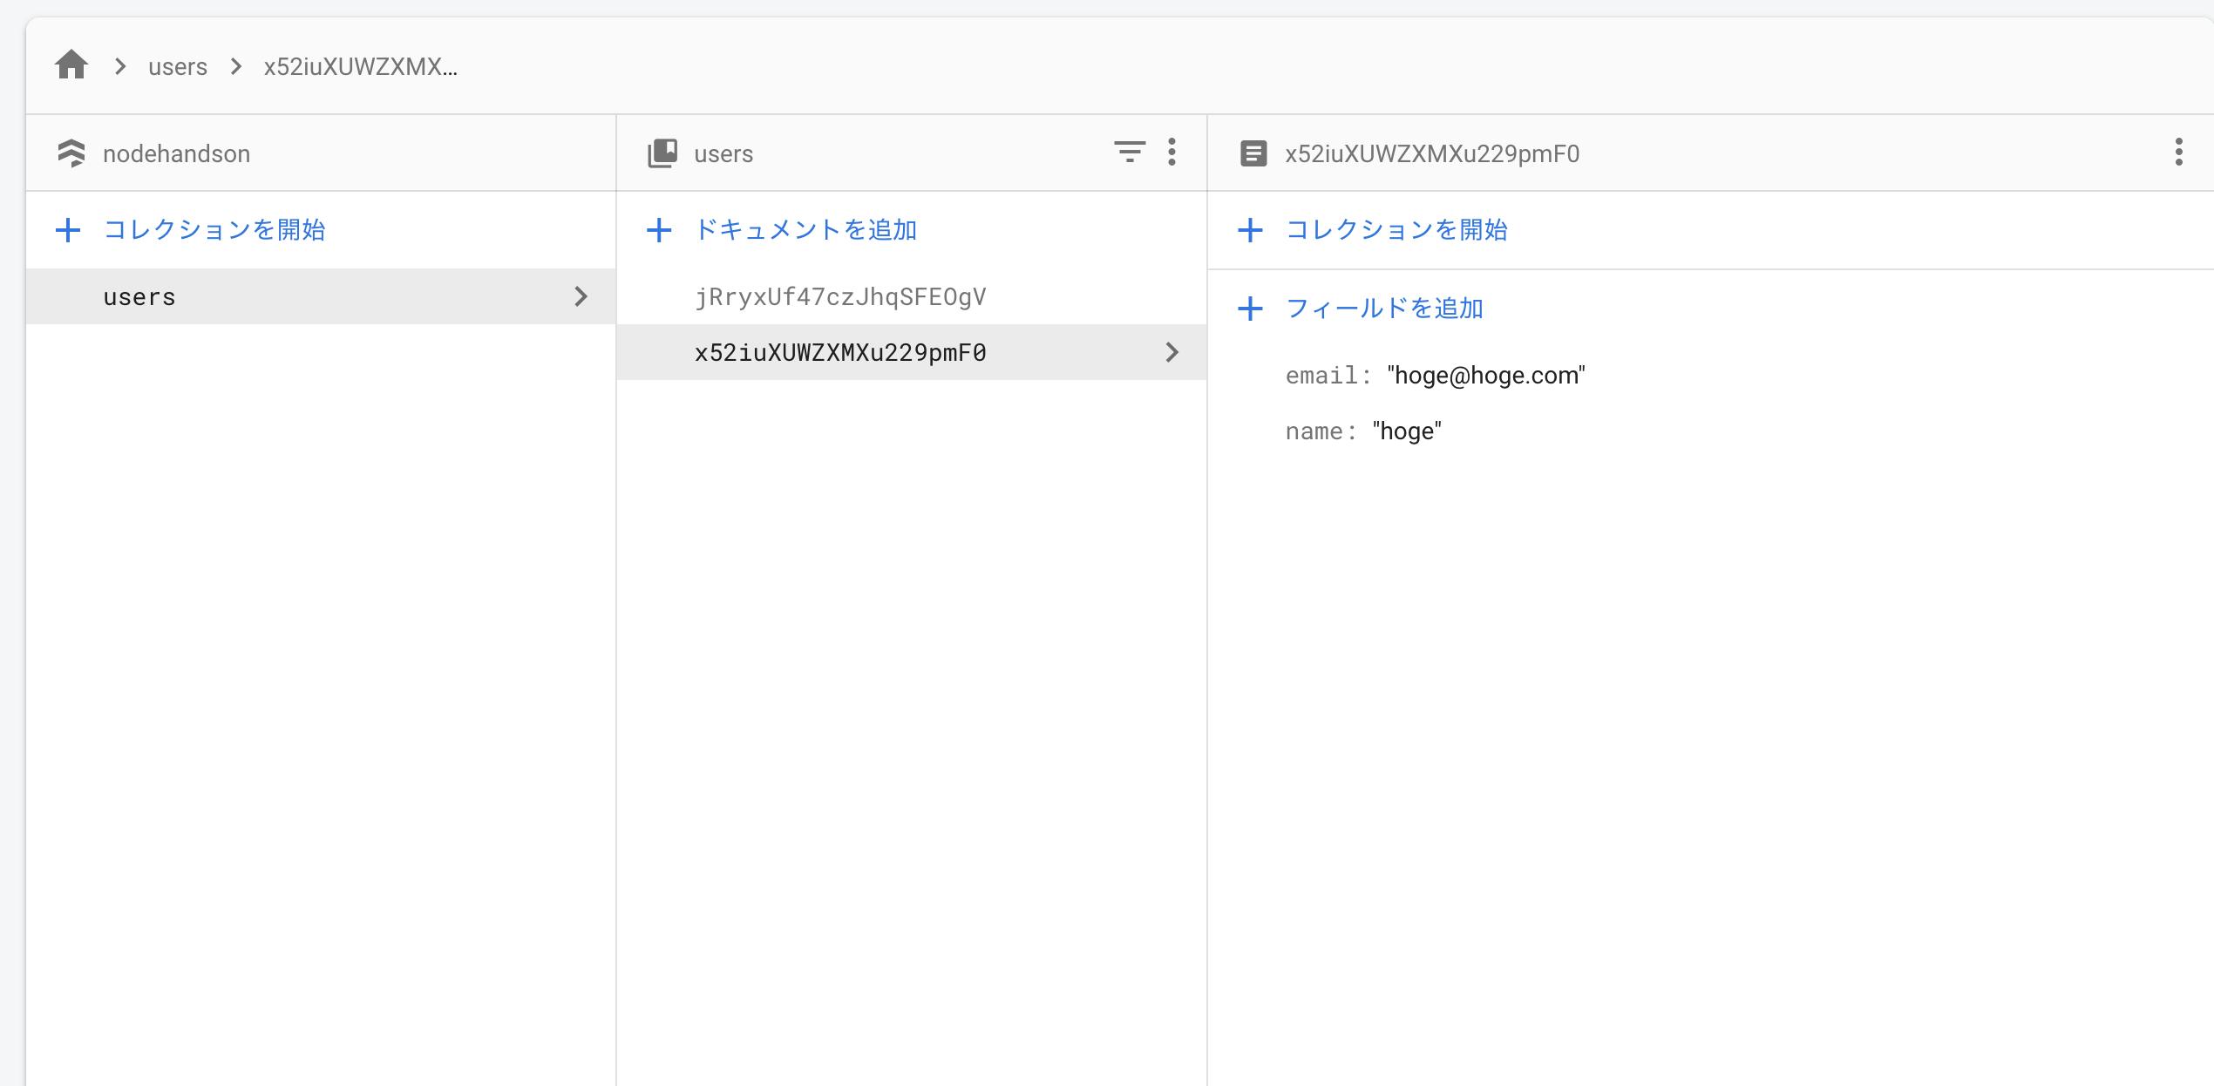Select the name field value hoge
The height and width of the screenshot is (1086, 2214).
[x=1405, y=431]
